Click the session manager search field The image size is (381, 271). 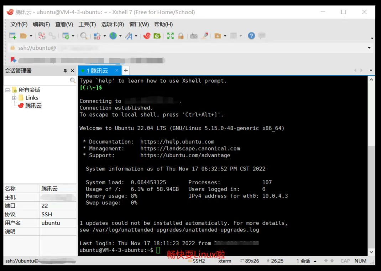click(x=37, y=80)
